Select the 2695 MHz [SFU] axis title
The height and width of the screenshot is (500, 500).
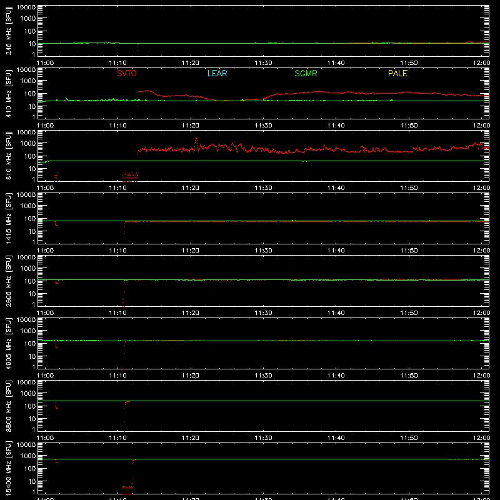tap(9, 281)
